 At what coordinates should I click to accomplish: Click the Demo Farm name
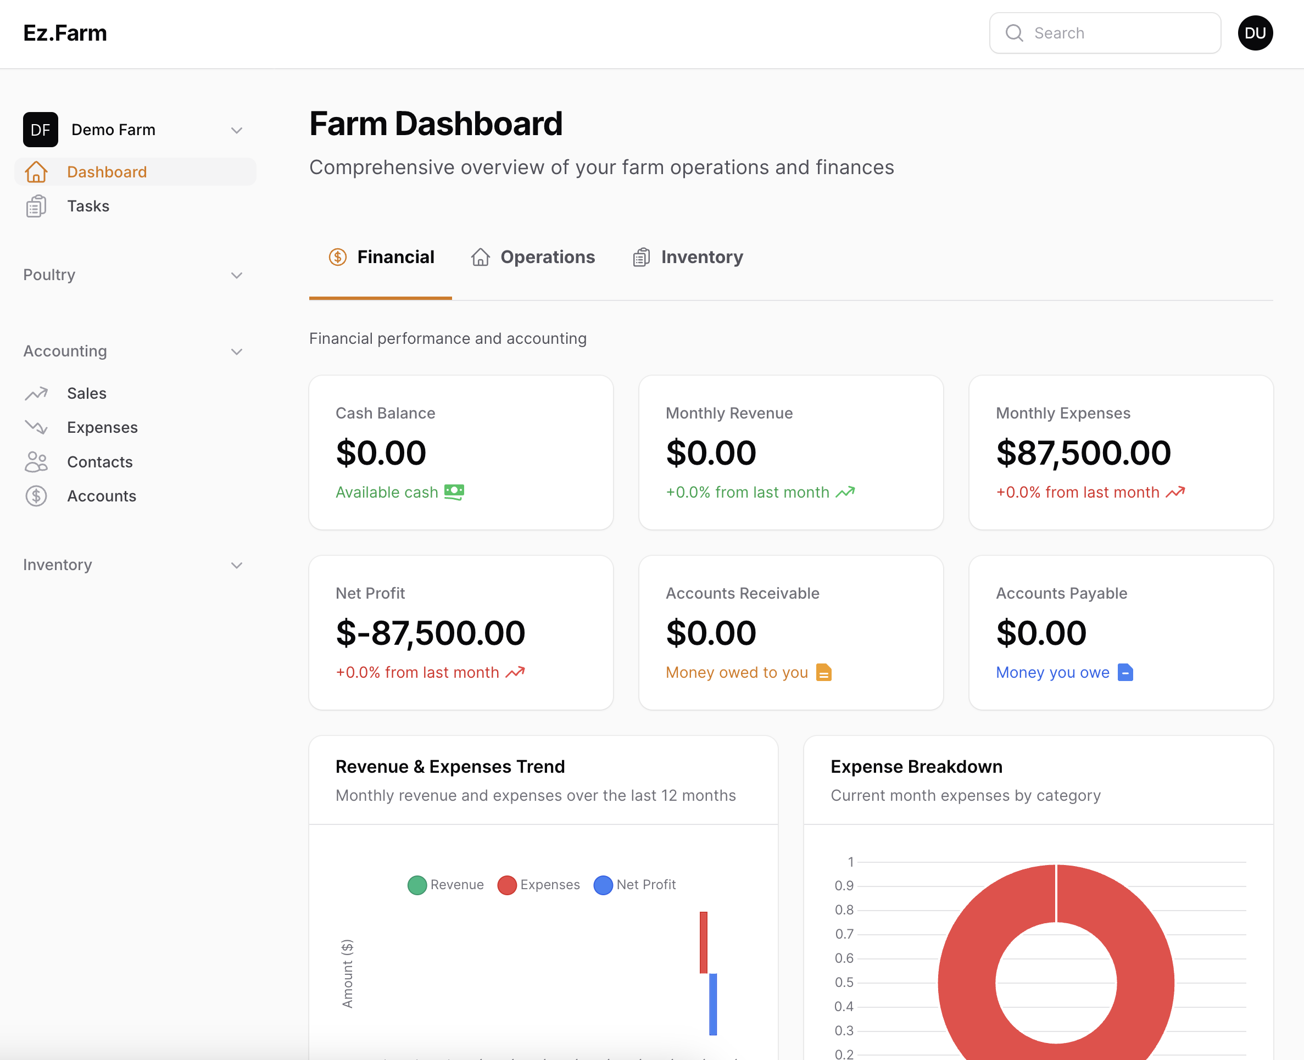(x=114, y=130)
